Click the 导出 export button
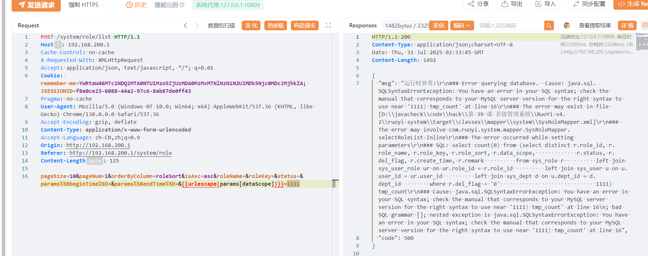 pyautogui.click(x=512, y=4)
